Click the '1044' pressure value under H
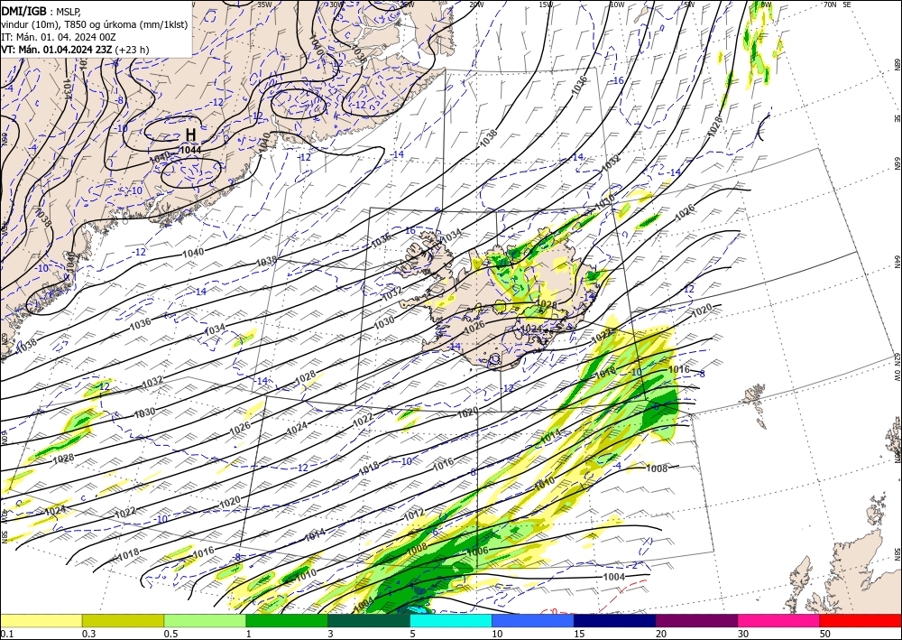902x640 pixels. pos(190,150)
